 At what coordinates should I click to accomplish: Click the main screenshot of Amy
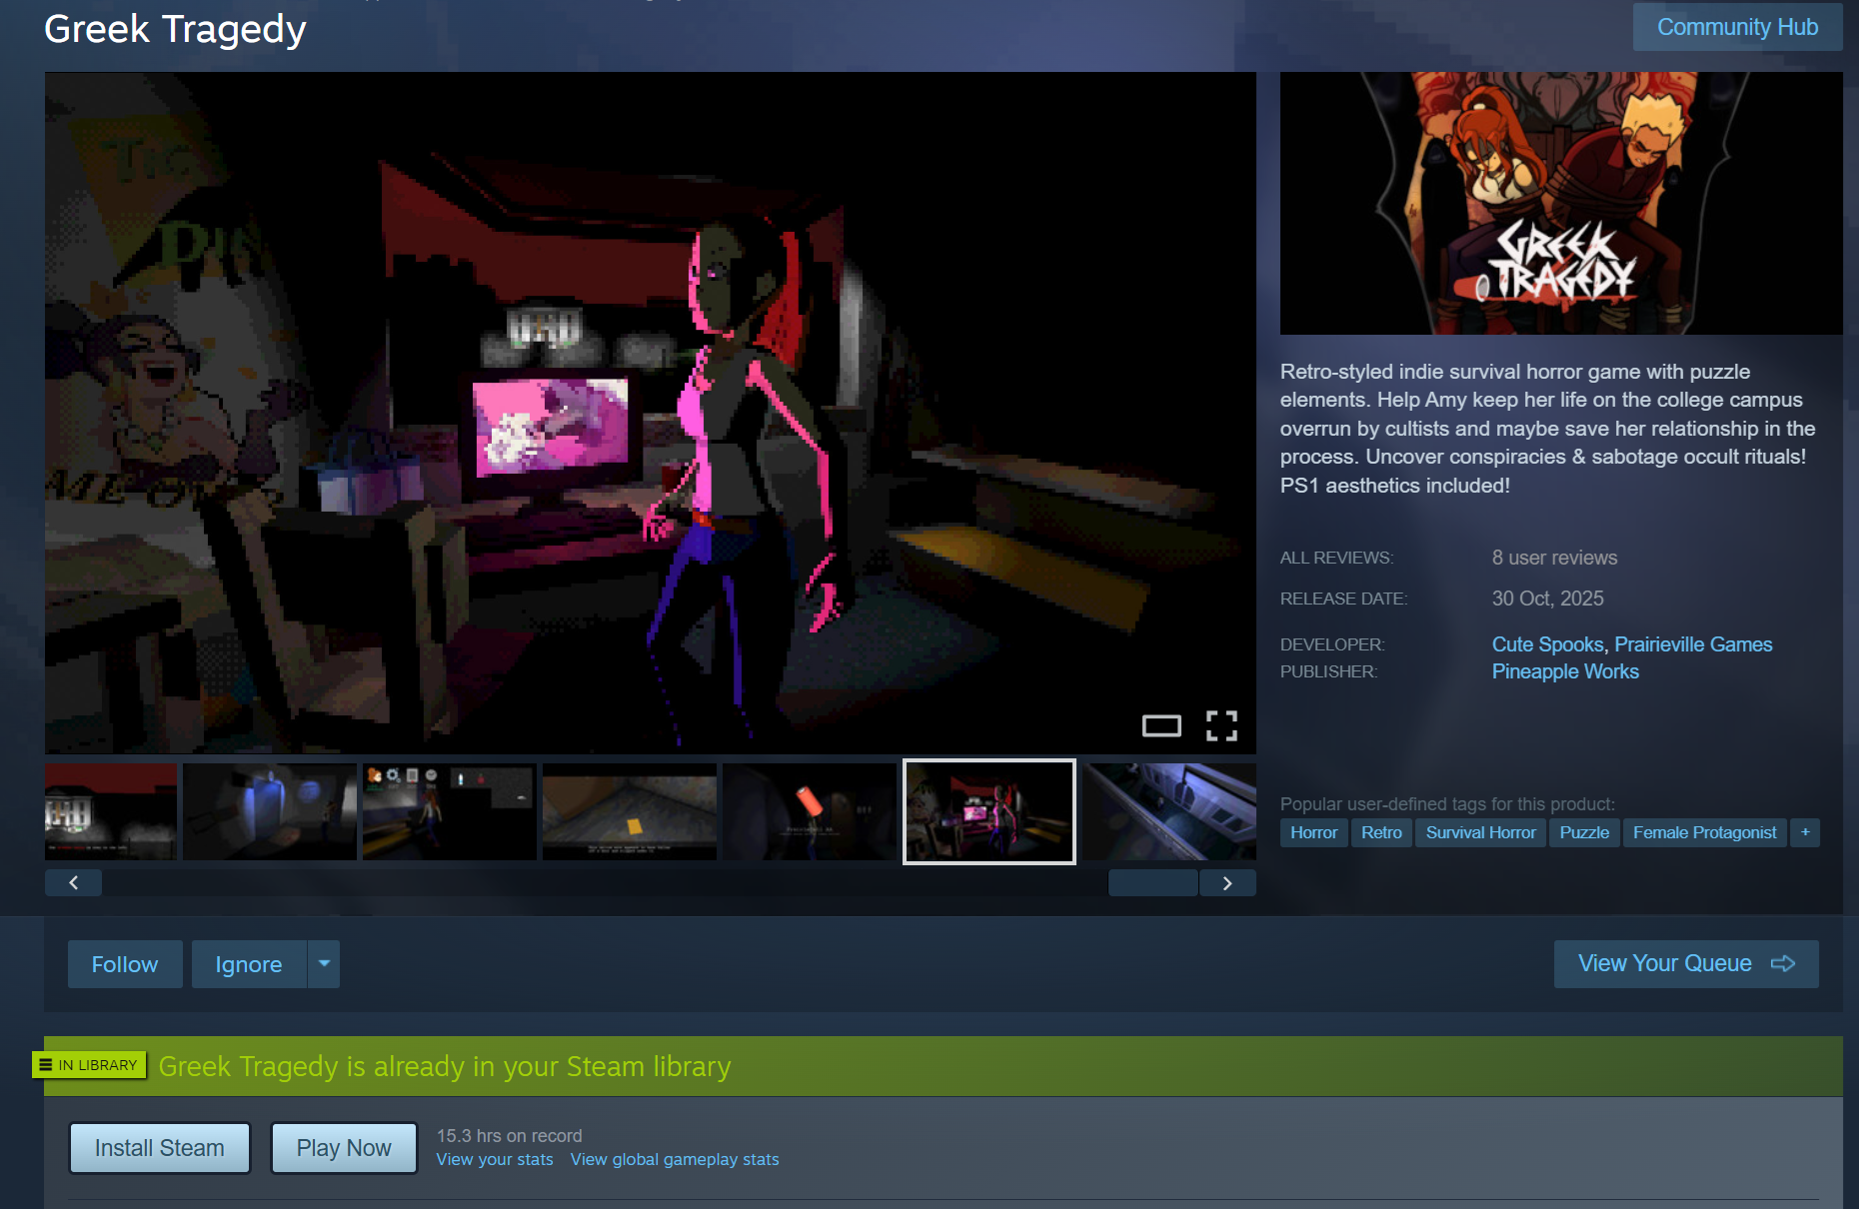click(651, 413)
